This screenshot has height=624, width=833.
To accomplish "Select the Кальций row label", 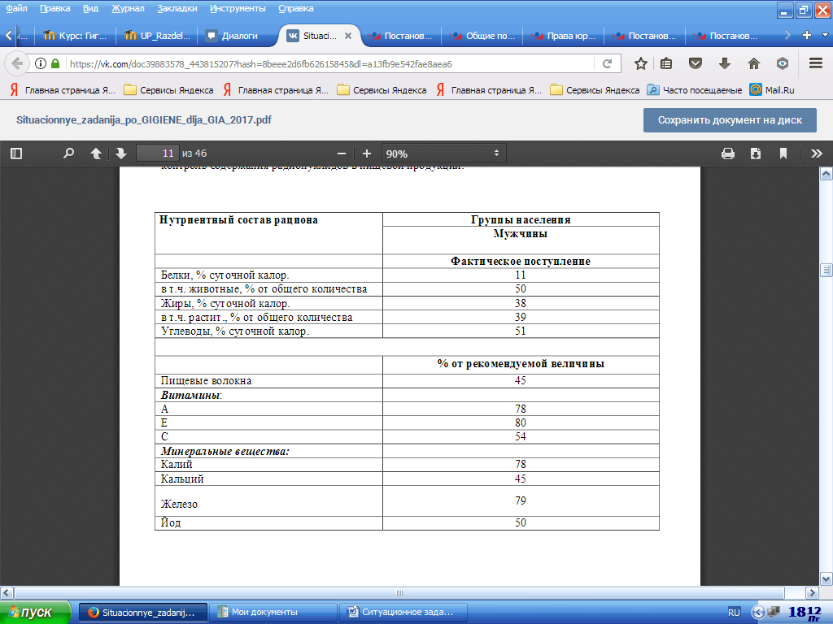I will click(182, 479).
